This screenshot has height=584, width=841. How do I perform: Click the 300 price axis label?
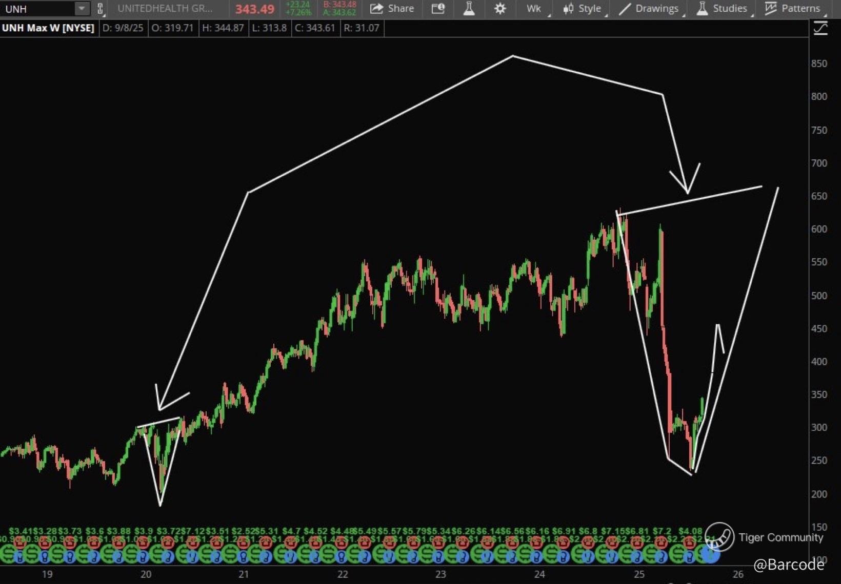coord(819,427)
